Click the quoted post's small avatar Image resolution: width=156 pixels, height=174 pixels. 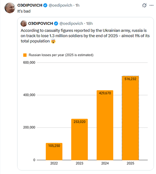coord(24,23)
